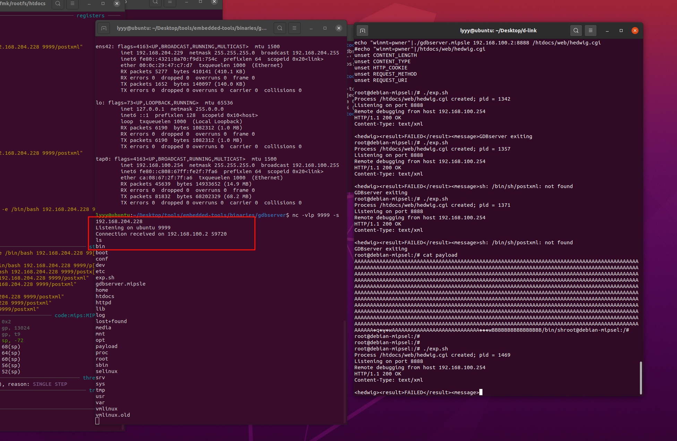Screen dimensions: 677x441
Task: Maximize the htdocs terminal window
Action: click(x=103, y=3)
